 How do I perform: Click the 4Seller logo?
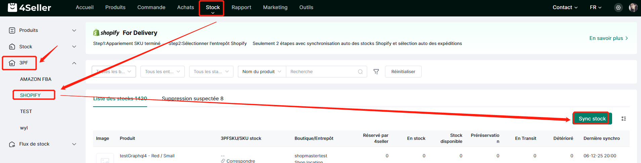click(30, 7)
